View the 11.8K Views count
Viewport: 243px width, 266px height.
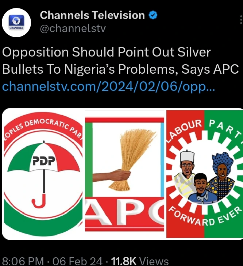[140, 261]
